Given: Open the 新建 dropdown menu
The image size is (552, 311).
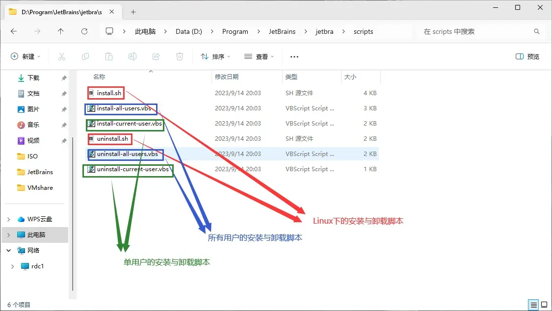Looking at the screenshot, I should 26,56.
